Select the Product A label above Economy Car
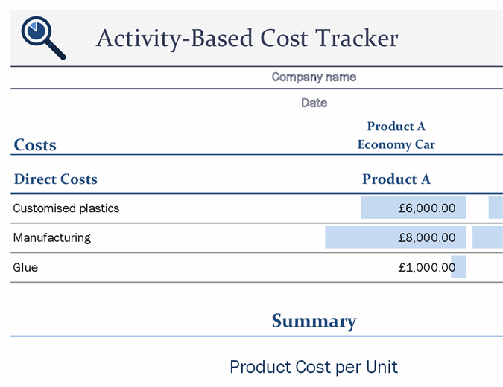 [x=396, y=127]
